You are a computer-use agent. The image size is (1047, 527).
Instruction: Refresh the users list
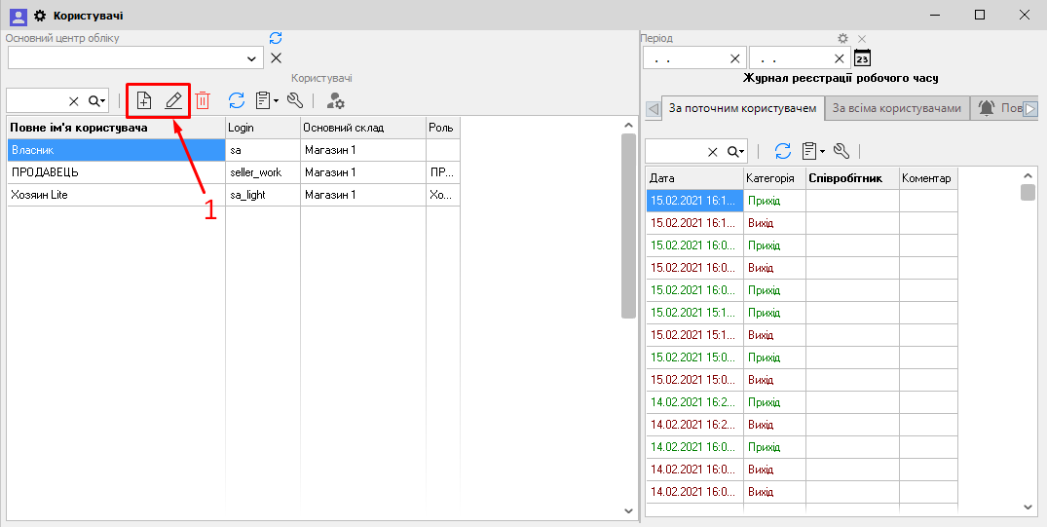[x=236, y=100]
